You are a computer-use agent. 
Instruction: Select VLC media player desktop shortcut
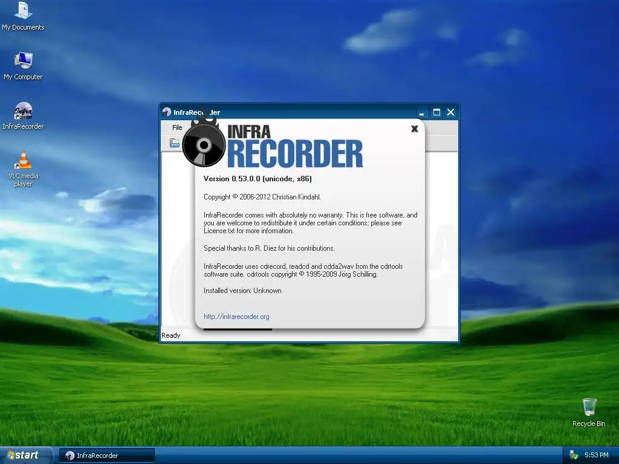point(23,169)
